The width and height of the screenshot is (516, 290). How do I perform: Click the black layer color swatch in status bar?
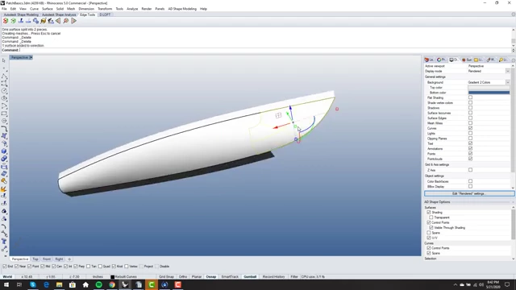(x=112, y=277)
